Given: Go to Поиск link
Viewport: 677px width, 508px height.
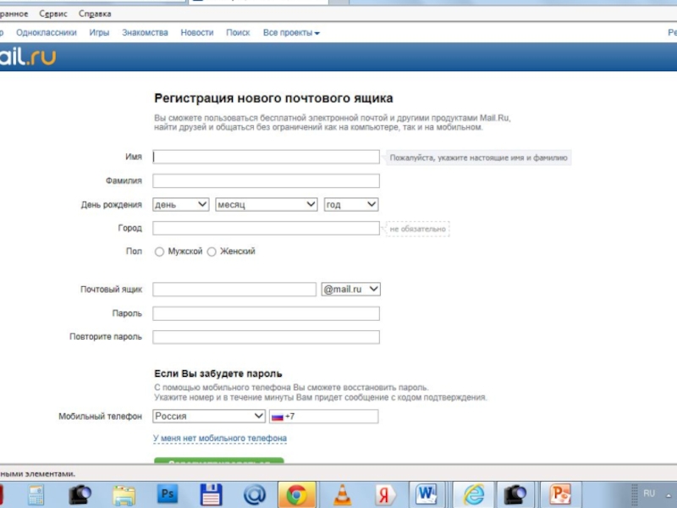Looking at the screenshot, I should click(x=238, y=32).
